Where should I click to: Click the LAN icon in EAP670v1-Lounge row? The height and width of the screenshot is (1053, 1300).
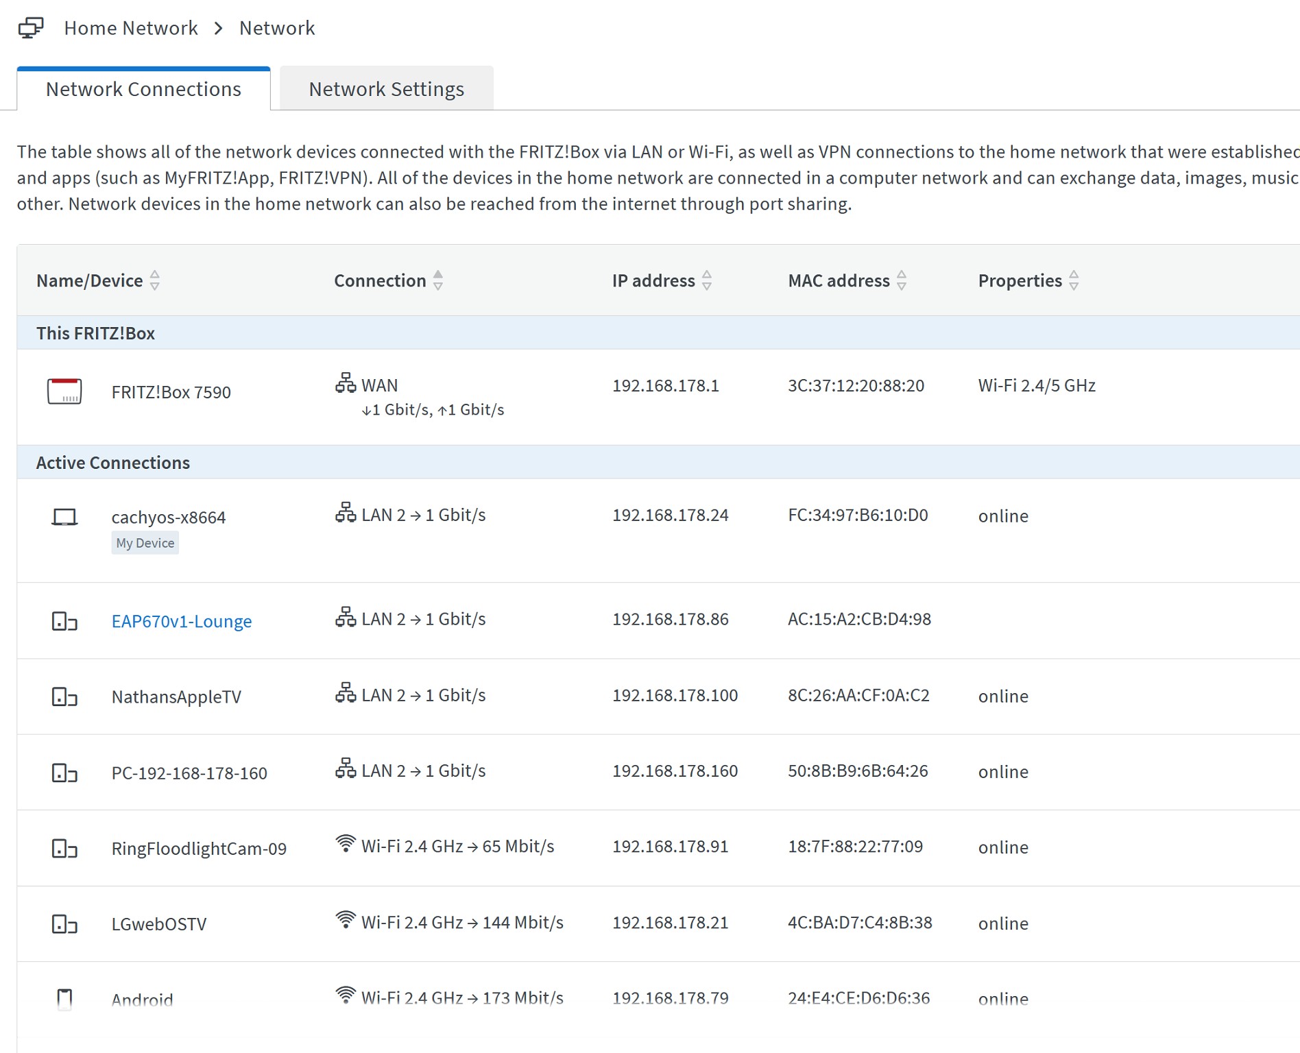coord(346,617)
